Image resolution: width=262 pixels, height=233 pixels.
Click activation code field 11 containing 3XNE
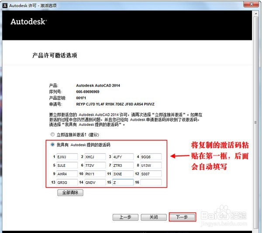(x=123, y=174)
